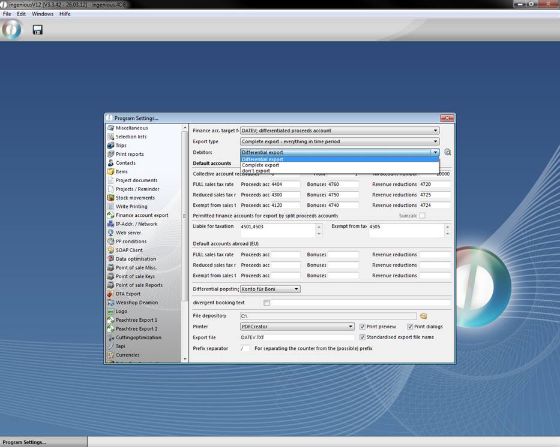This screenshot has height=447, width=560.
Task: Choose 'Complete export' from the open list
Action: [x=260, y=165]
